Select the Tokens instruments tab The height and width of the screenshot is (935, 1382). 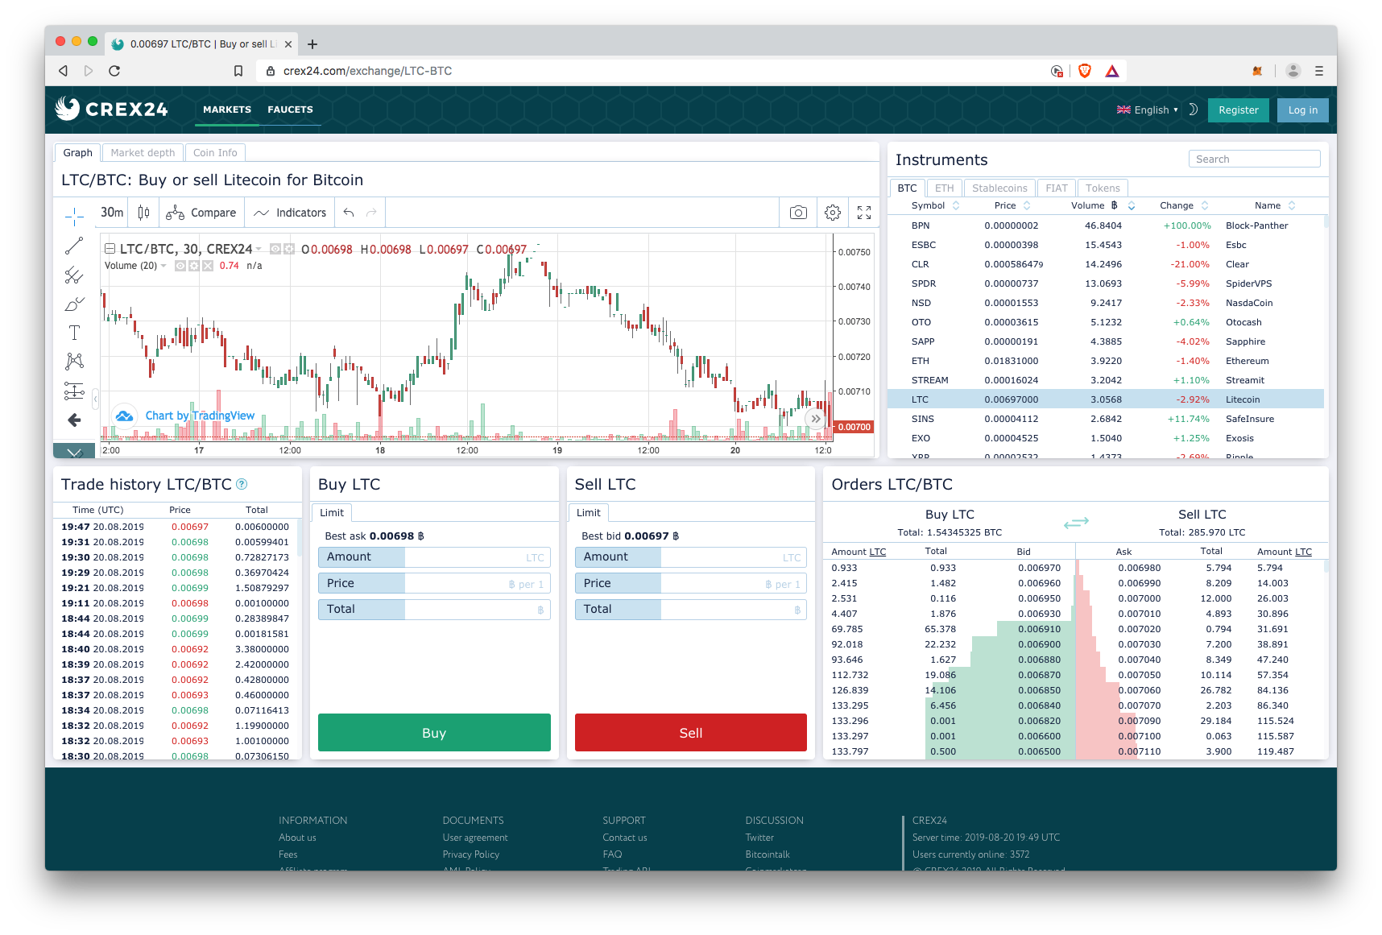tap(1103, 188)
